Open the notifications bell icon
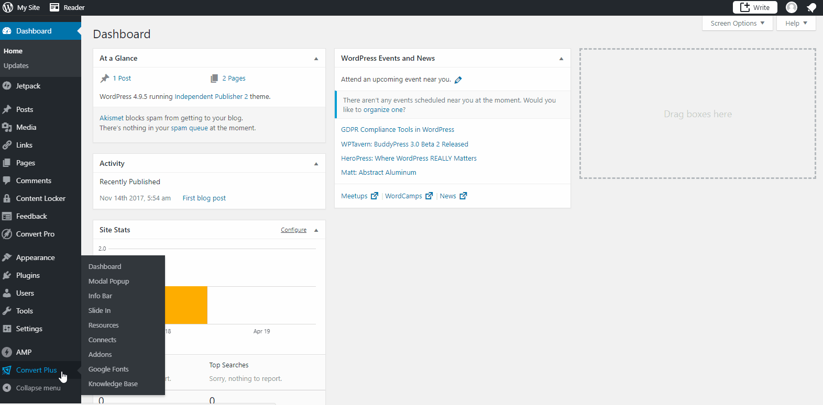Screen dimensions: 823x405 pos(811,7)
